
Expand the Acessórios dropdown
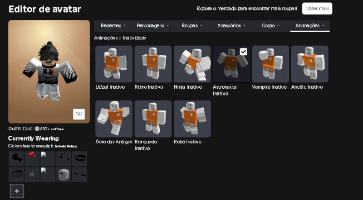click(231, 26)
